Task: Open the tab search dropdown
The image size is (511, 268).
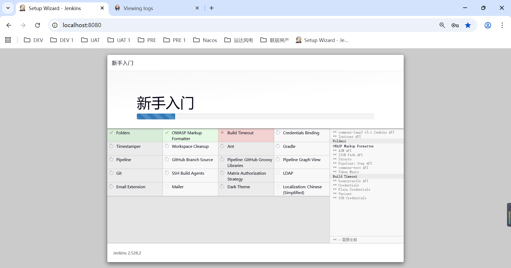Action: [8, 8]
